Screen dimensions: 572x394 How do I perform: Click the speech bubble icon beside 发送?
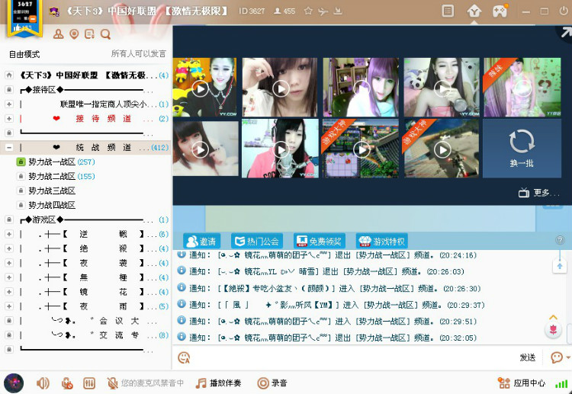557,357
